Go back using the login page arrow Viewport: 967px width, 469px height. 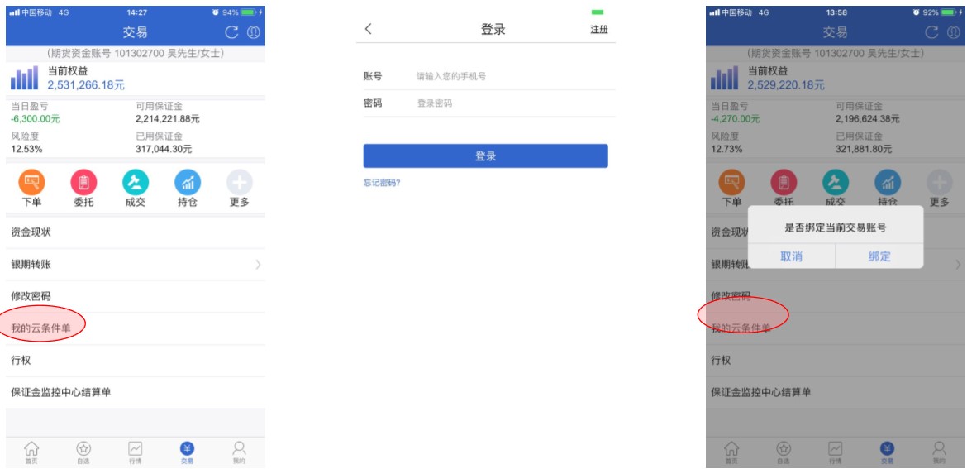click(369, 29)
